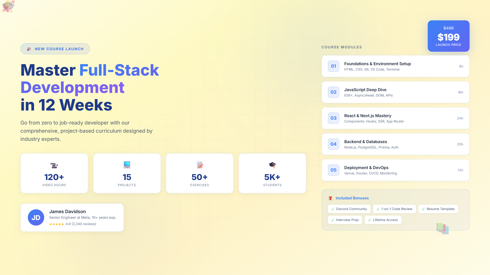The image size is (490, 275).
Task: Click the stacked books icon in bonuses panel
Action: [443, 228]
